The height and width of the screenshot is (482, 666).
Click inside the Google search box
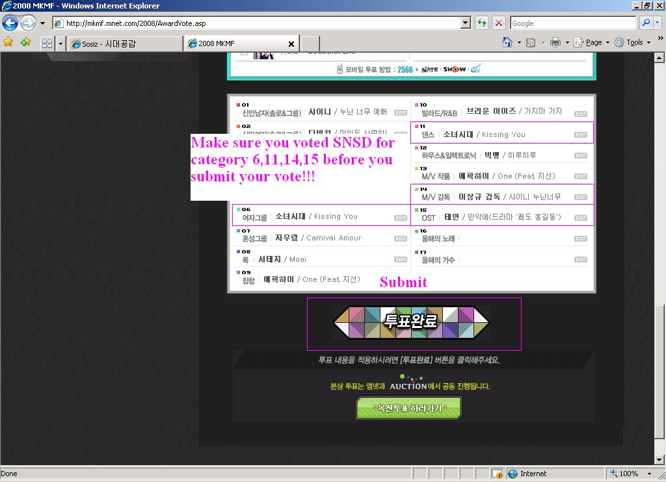click(571, 23)
